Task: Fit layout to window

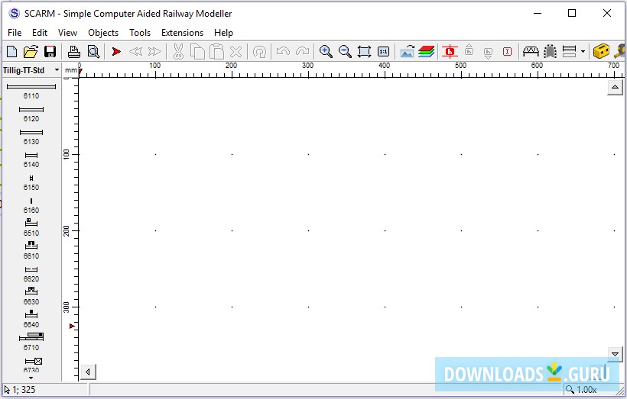Action: [364, 51]
